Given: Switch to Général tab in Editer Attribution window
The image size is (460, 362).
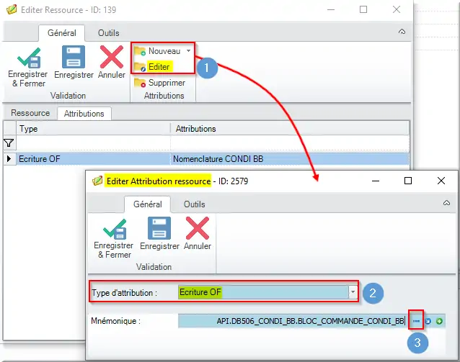Looking at the screenshot, I should click(148, 204).
